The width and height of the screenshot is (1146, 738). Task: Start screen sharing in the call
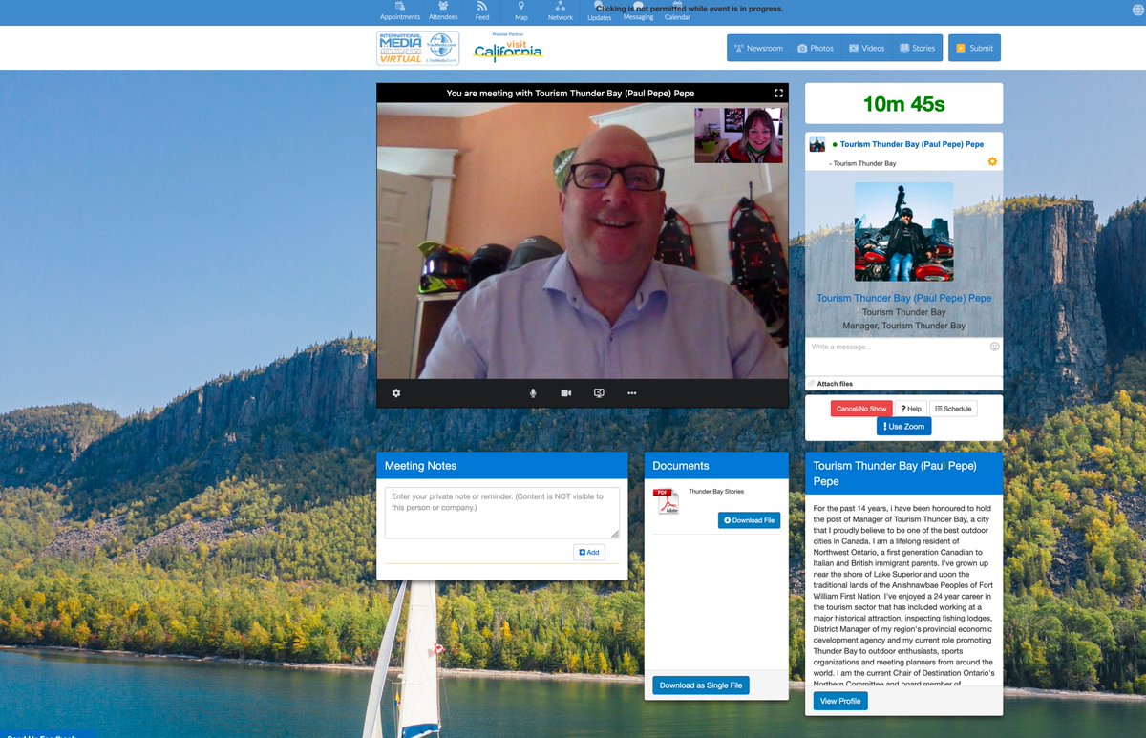(599, 393)
